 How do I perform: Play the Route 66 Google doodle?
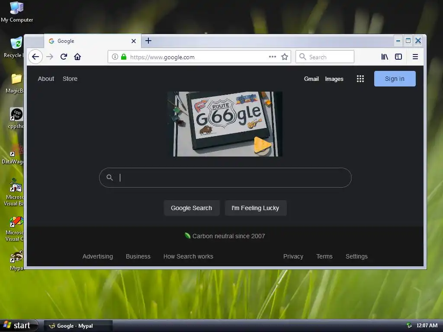click(225, 124)
